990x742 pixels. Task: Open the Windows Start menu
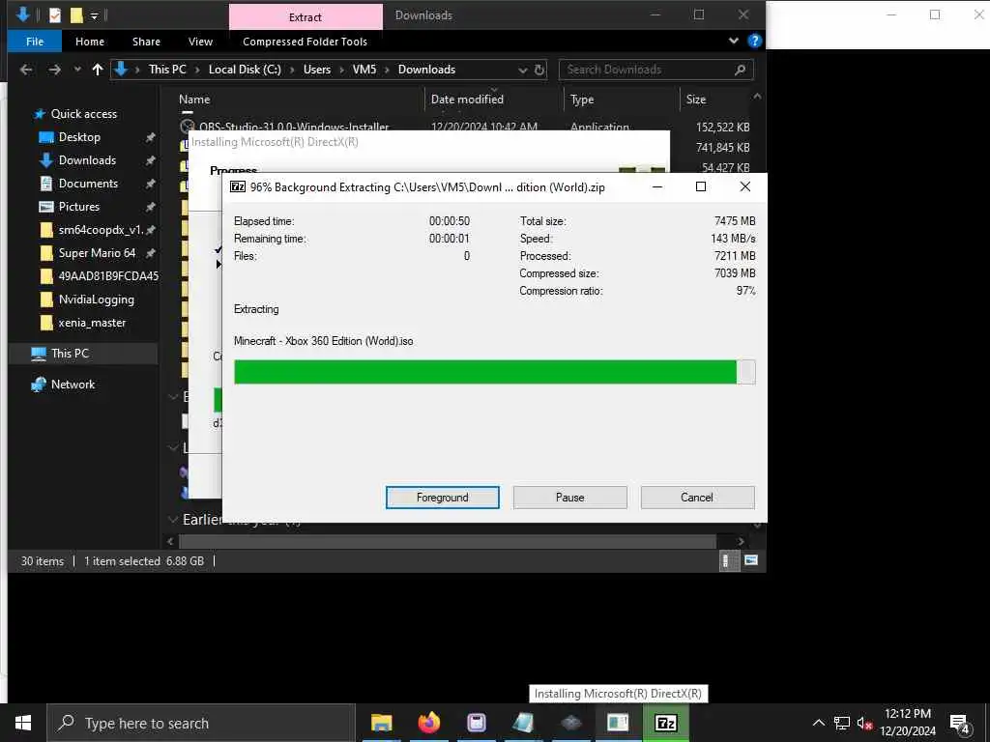click(23, 723)
